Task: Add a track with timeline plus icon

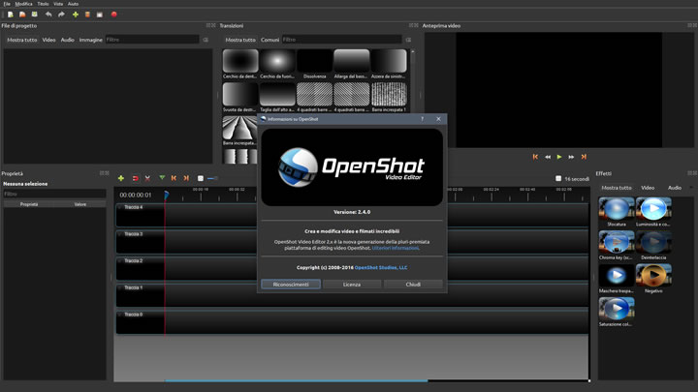Action: coord(120,178)
